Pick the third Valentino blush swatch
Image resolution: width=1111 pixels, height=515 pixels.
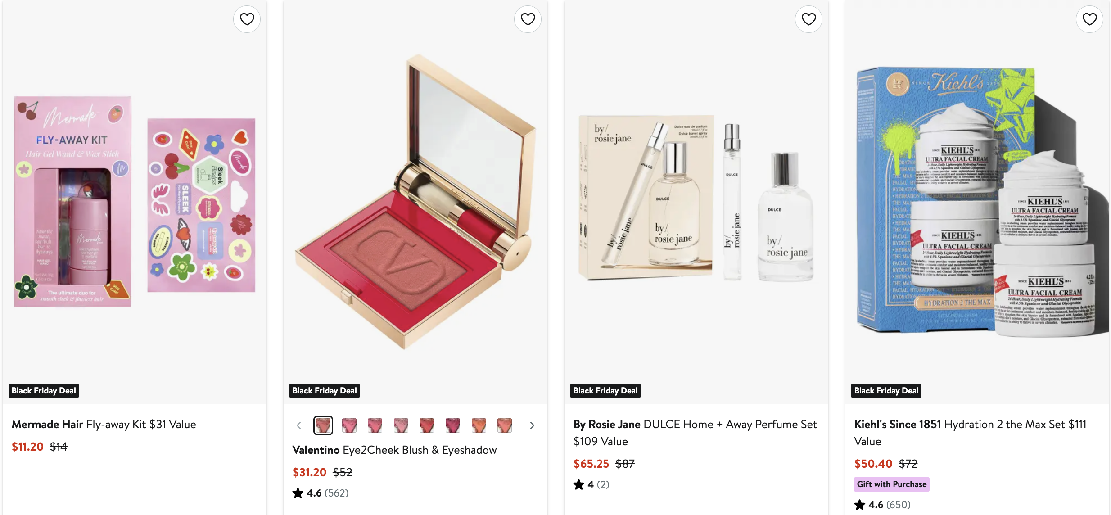(x=375, y=425)
